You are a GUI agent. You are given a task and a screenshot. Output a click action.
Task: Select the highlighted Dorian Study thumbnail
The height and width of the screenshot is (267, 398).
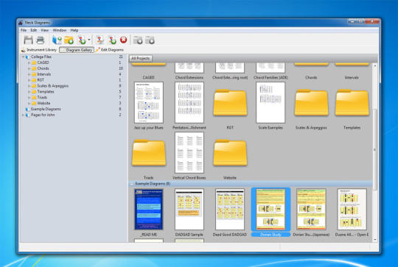(270, 209)
